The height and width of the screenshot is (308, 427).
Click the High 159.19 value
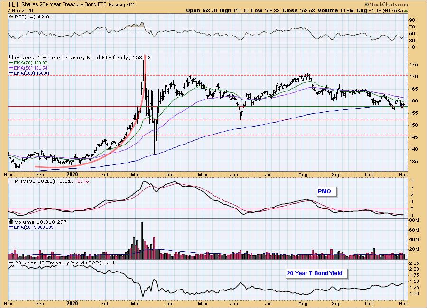tap(234, 10)
